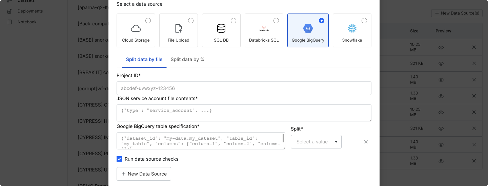
Task: Select the Databricks SQL radio button
Action: pos(276,21)
